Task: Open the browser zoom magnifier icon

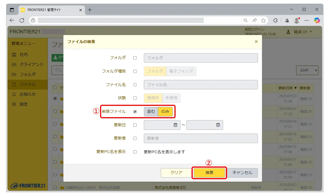Action: [246, 20]
